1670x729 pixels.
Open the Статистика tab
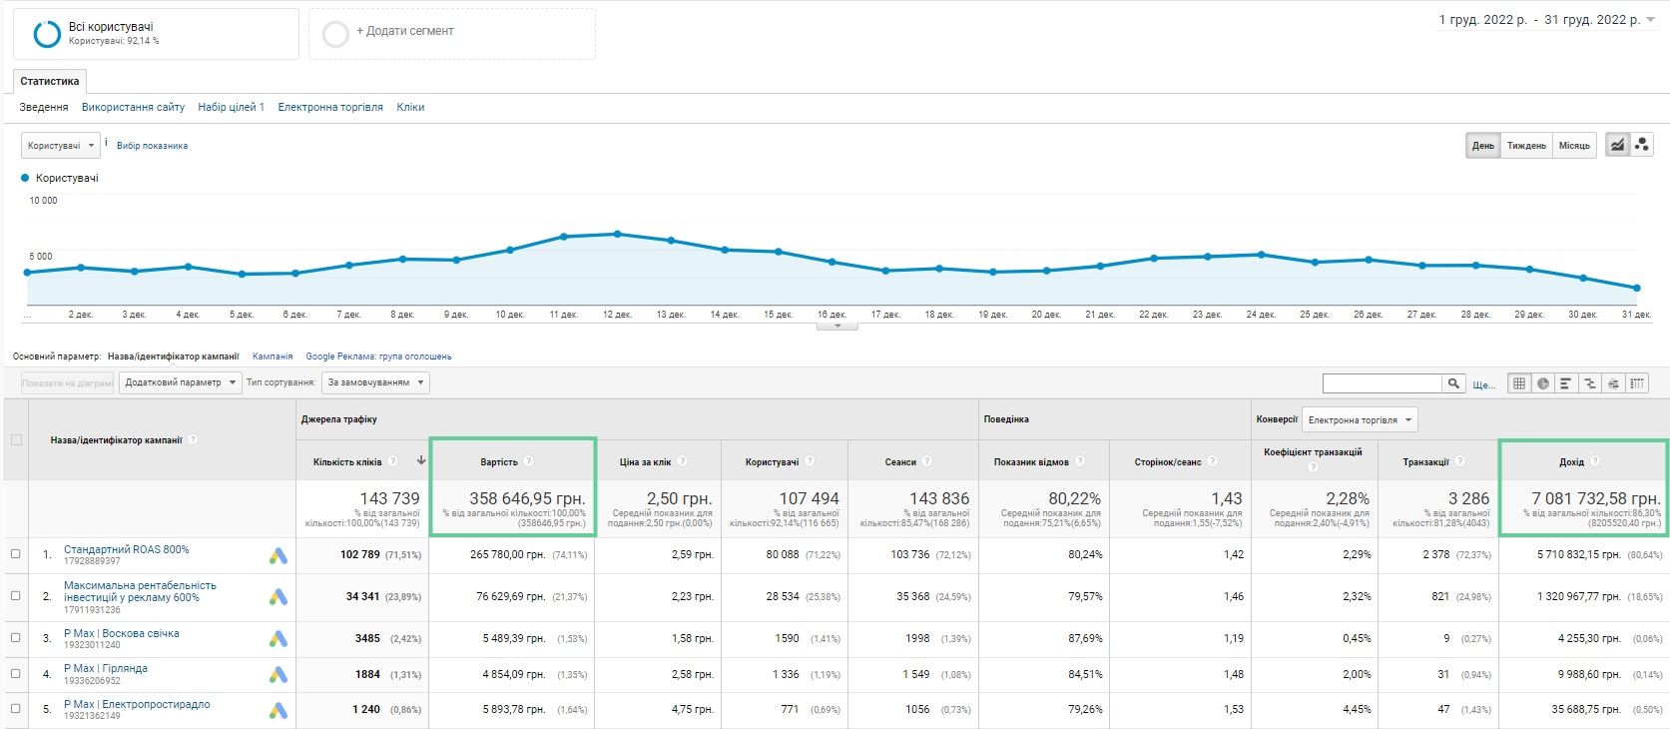tap(50, 81)
